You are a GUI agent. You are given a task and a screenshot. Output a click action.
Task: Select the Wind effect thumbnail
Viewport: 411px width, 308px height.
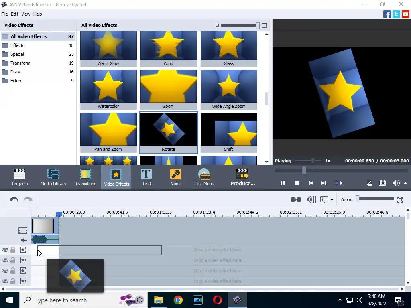point(169,49)
